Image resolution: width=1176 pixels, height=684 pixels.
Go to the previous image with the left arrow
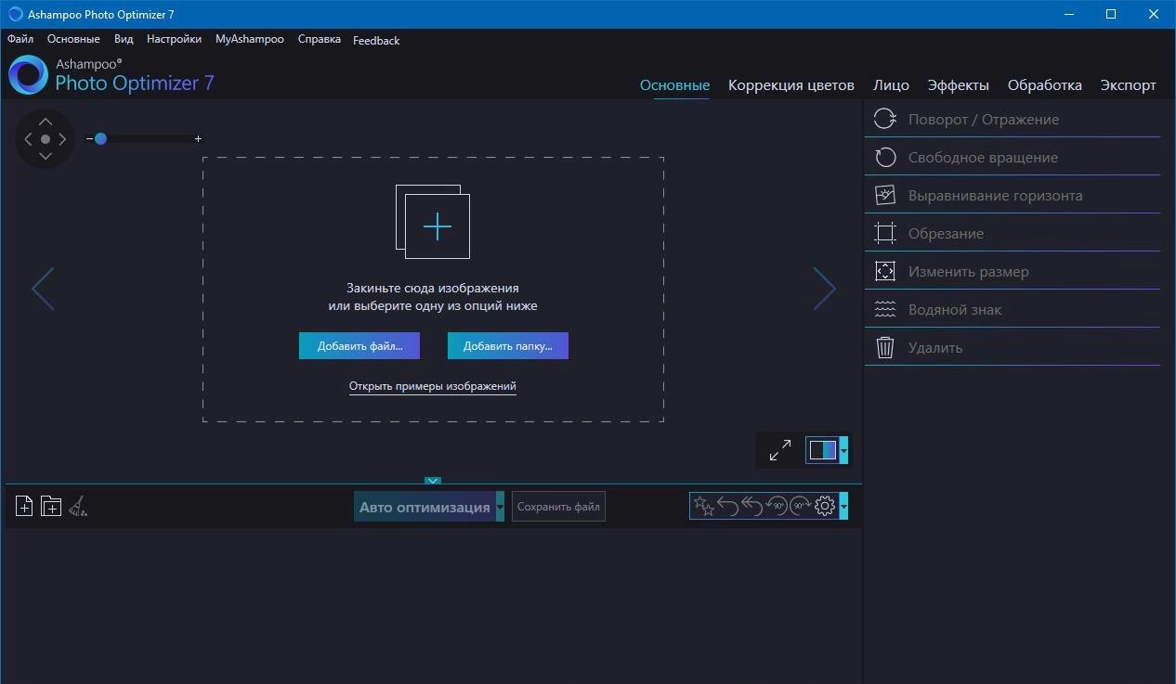[43, 289]
